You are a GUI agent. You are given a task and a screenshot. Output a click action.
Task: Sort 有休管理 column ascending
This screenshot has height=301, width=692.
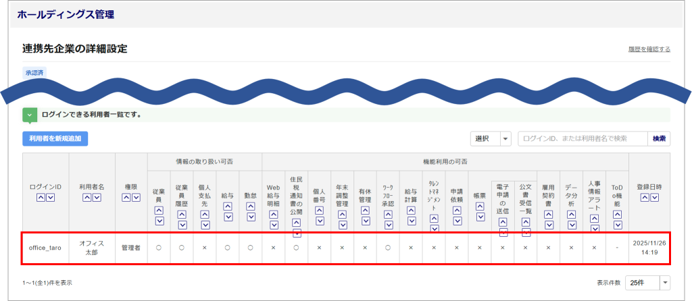point(365,211)
